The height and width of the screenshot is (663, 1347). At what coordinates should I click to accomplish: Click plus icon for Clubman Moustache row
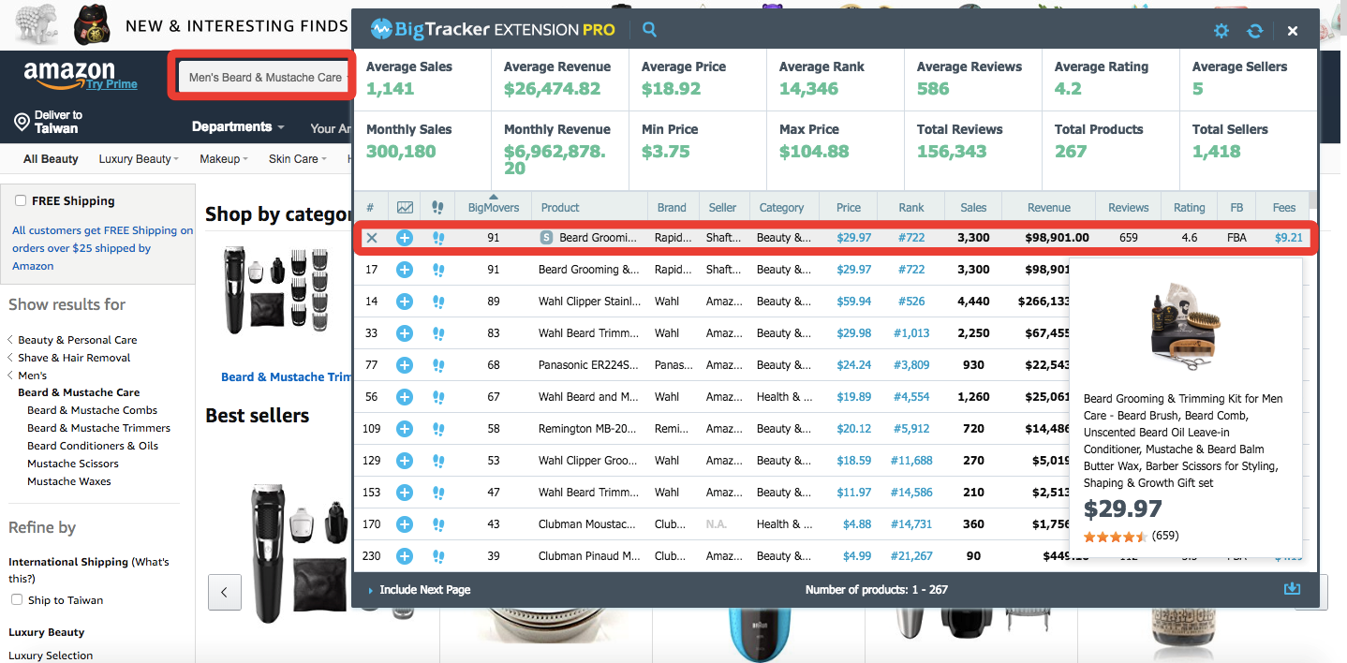(x=405, y=524)
